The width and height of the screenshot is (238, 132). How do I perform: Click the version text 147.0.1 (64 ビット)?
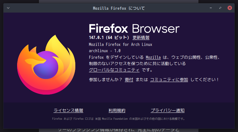[109, 37]
